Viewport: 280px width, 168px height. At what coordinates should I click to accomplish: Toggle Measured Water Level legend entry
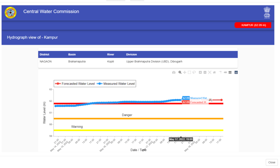[x=116, y=84]
